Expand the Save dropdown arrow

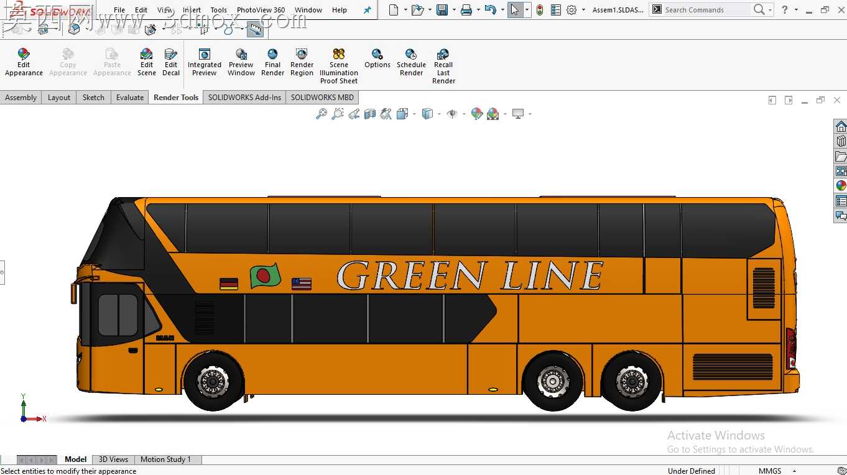pos(454,10)
